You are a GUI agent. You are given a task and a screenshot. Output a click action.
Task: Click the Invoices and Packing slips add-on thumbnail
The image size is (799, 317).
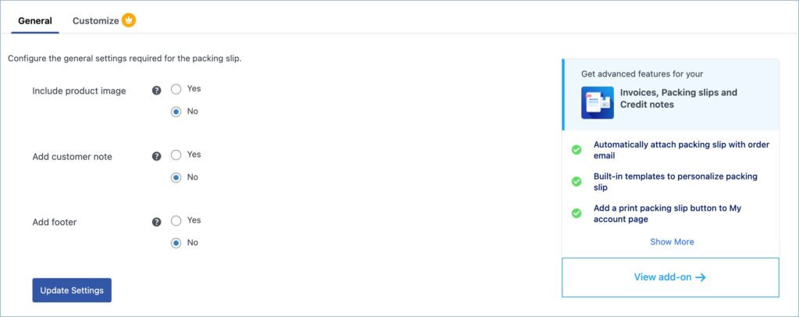[597, 102]
